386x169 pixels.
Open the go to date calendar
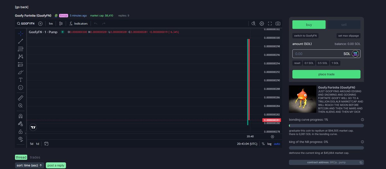click(46, 144)
